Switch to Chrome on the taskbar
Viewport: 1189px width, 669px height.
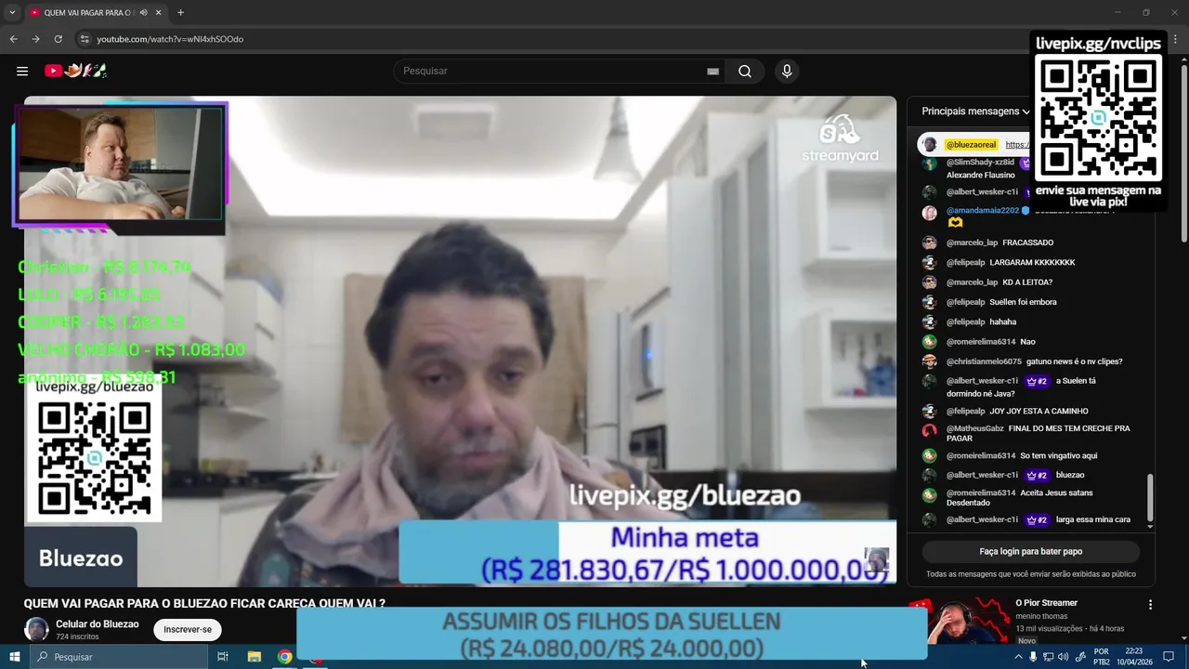coord(284,657)
